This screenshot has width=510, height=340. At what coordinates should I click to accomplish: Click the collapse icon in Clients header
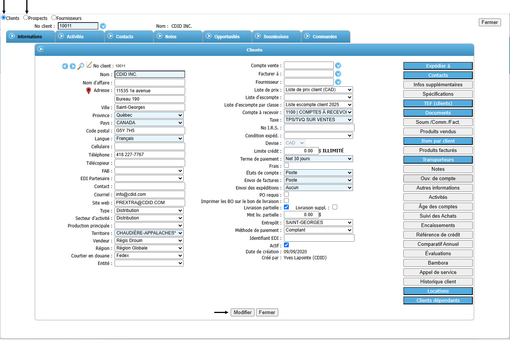tap(41, 49)
